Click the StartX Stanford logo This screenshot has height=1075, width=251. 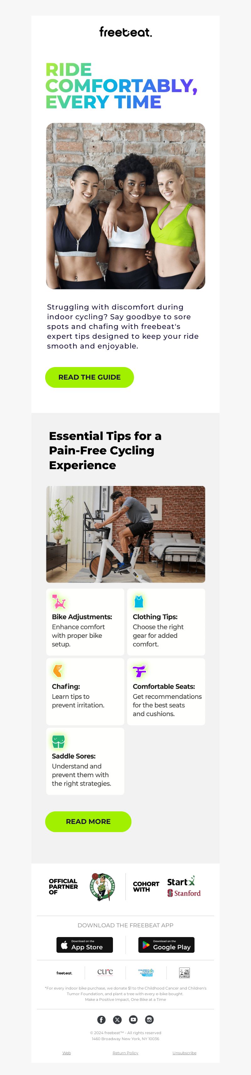[x=184, y=887]
